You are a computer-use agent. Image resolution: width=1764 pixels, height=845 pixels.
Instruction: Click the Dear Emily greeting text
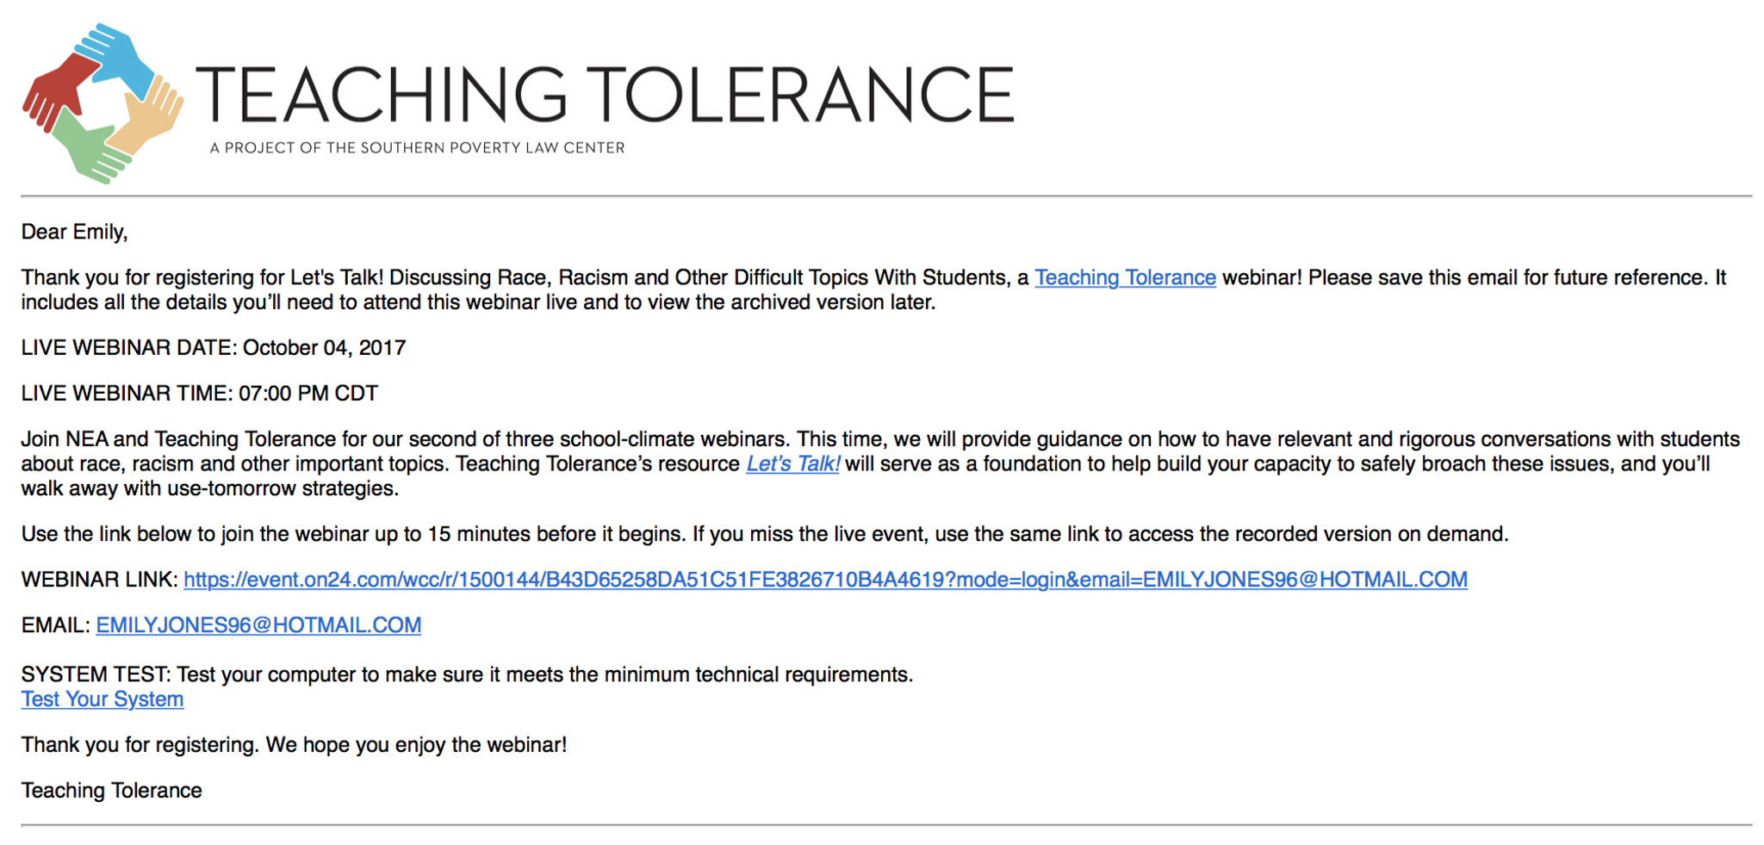75,232
